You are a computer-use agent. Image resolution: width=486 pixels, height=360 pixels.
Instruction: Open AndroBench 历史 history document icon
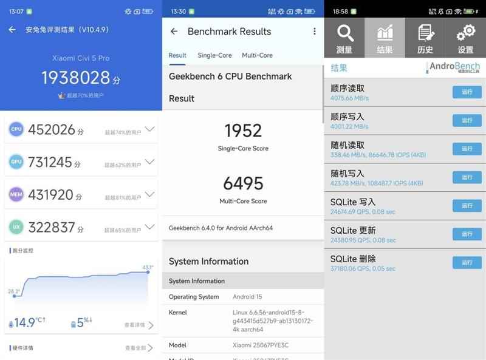click(425, 35)
